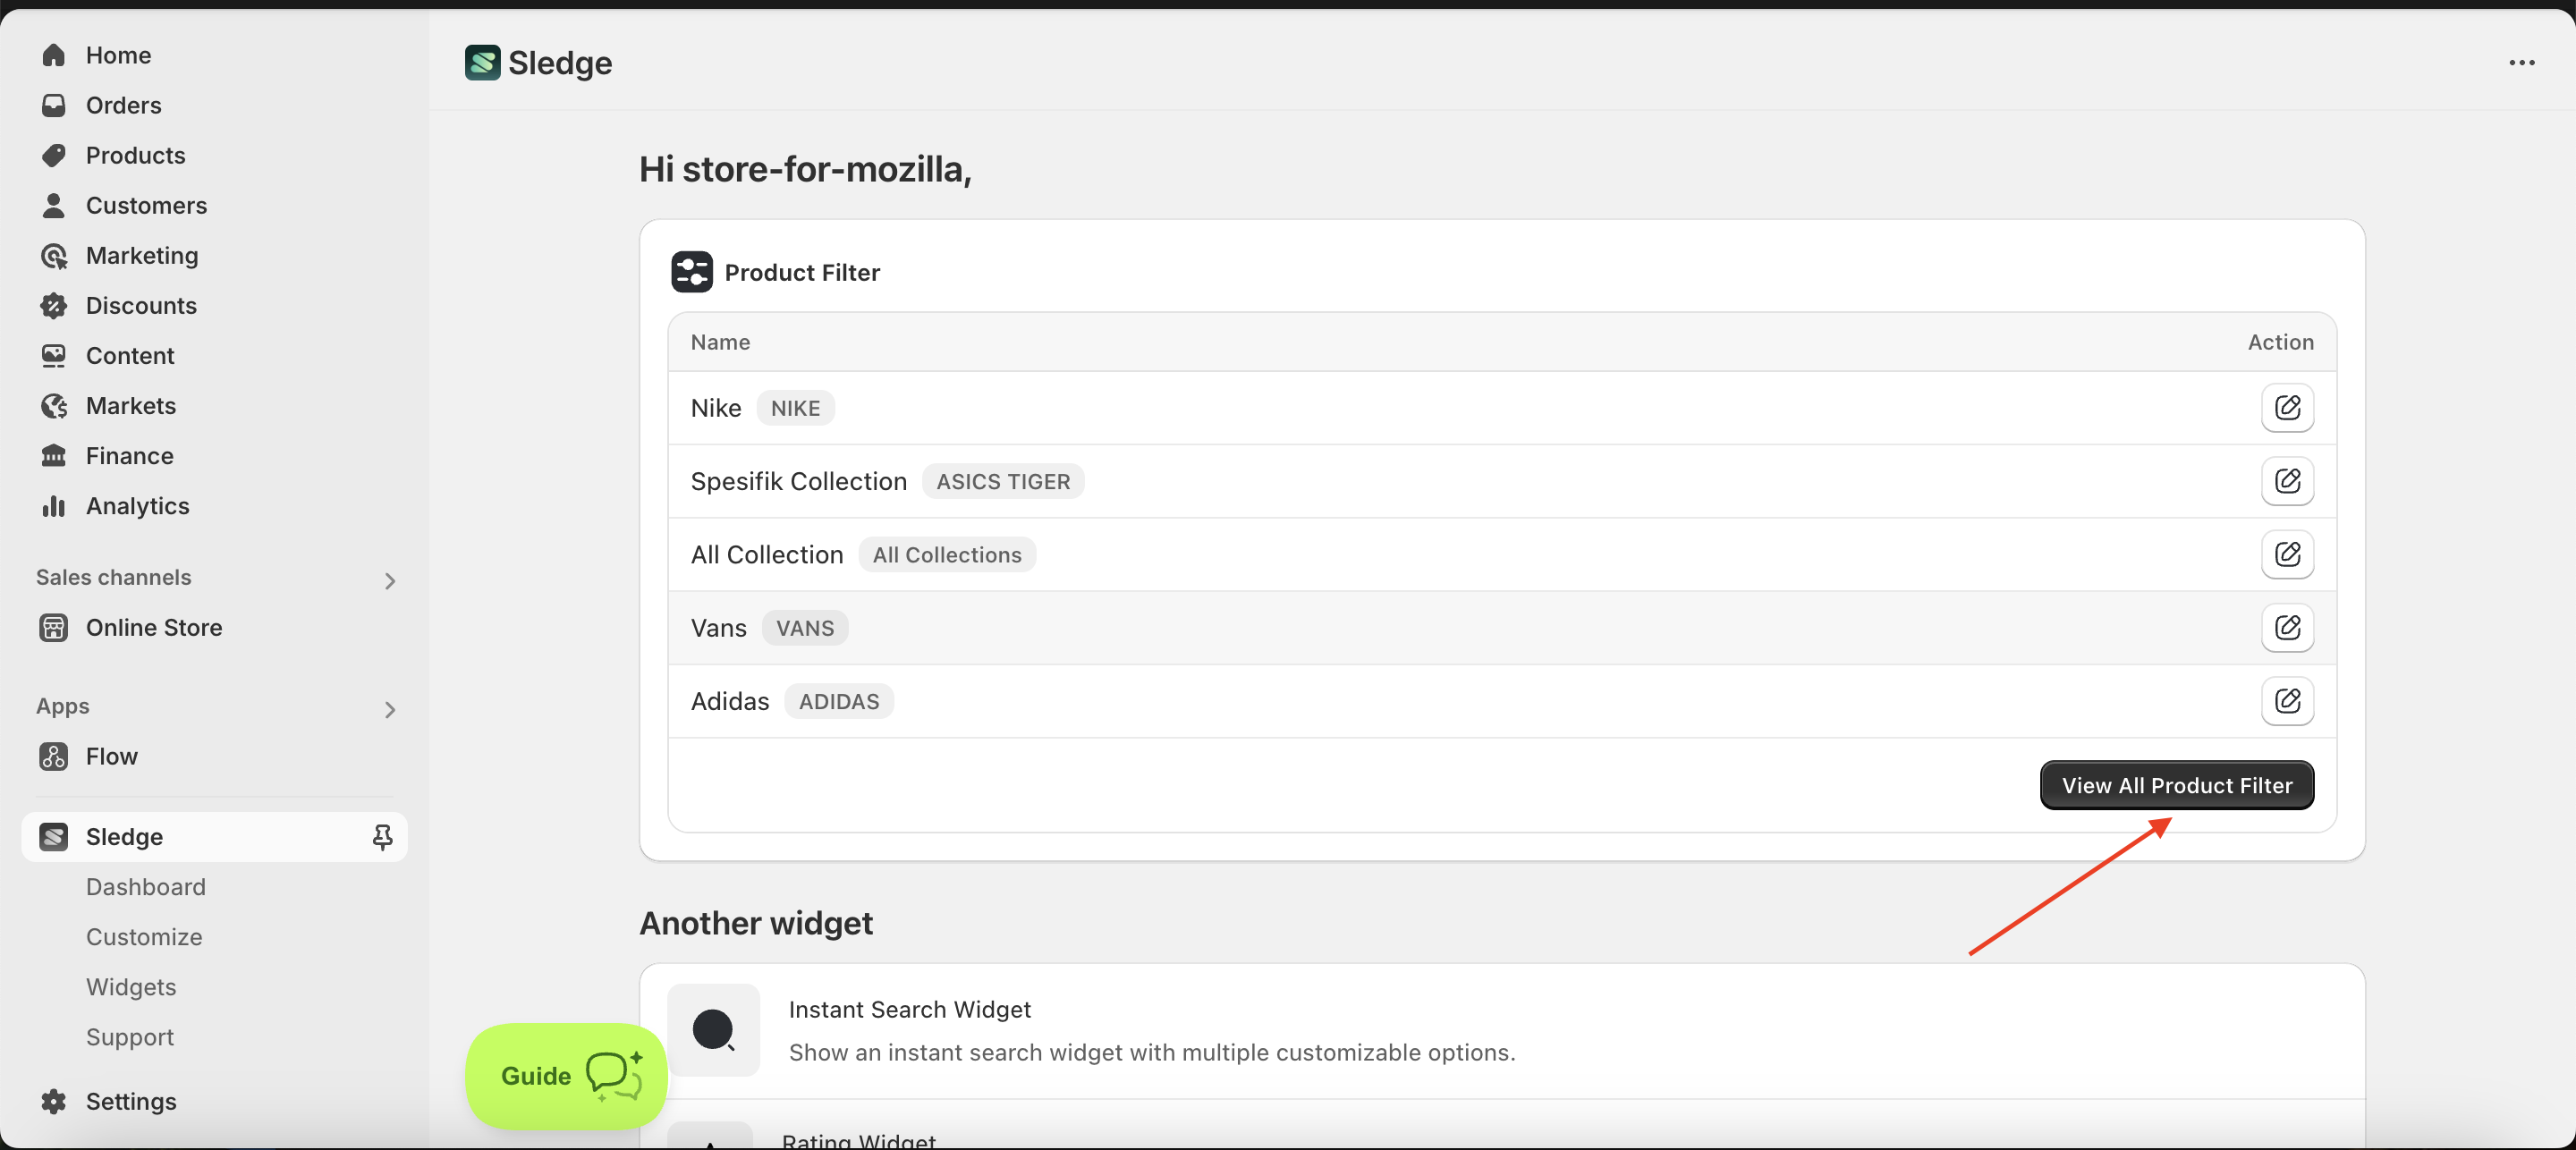
Task: Click the Vans filter edit icon
Action: click(2287, 628)
